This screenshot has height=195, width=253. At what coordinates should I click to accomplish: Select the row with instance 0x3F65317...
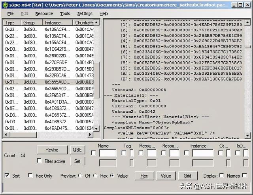[48, 95]
